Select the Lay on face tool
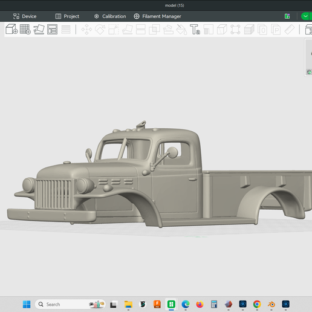The width and height of the screenshot is (312, 312). coord(128,30)
